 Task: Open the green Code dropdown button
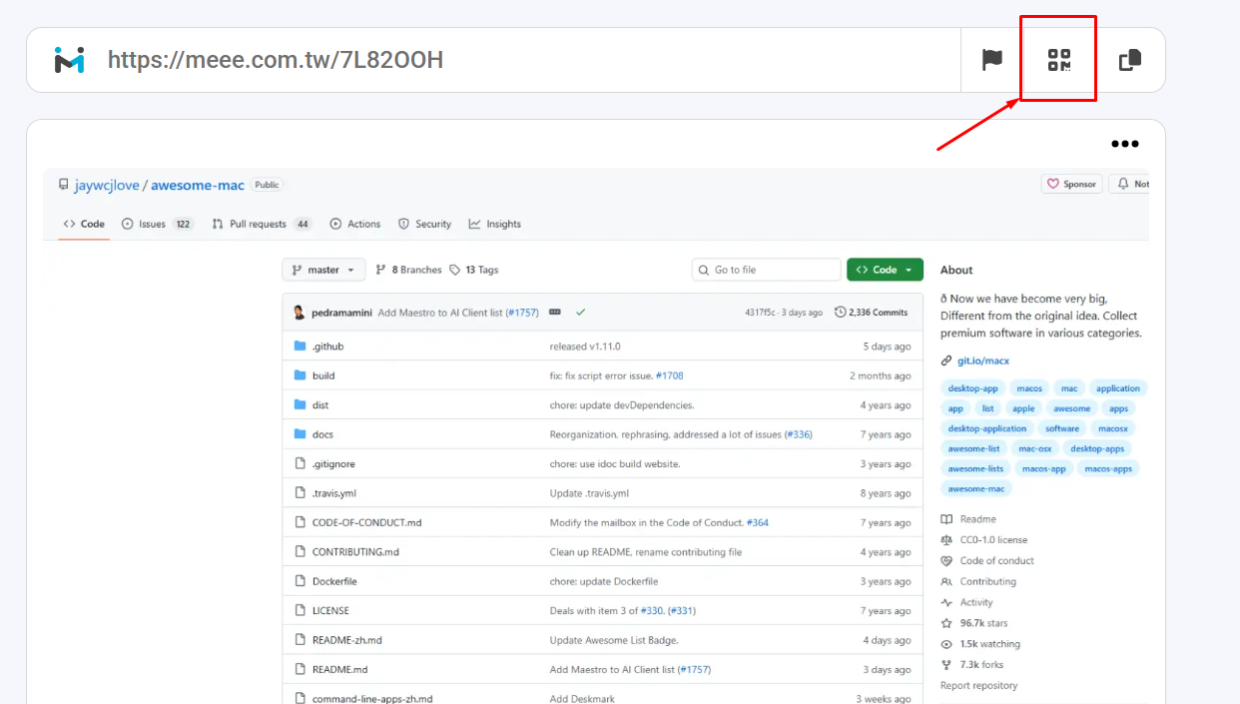[885, 270]
